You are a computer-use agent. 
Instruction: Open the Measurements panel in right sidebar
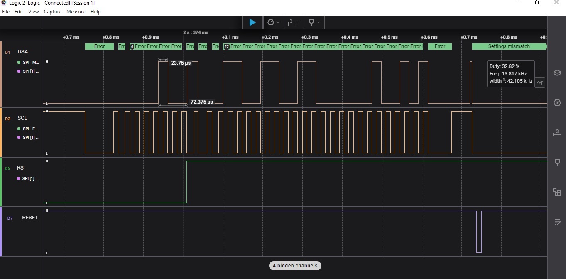point(557,133)
